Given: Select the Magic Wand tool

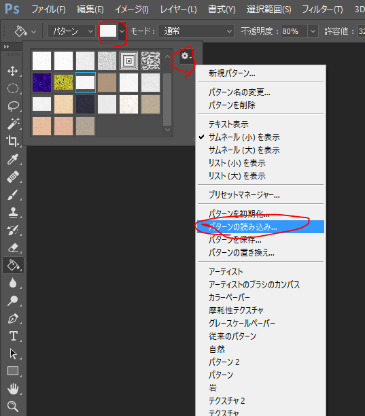Looking at the screenshot, I should [12, 124].
